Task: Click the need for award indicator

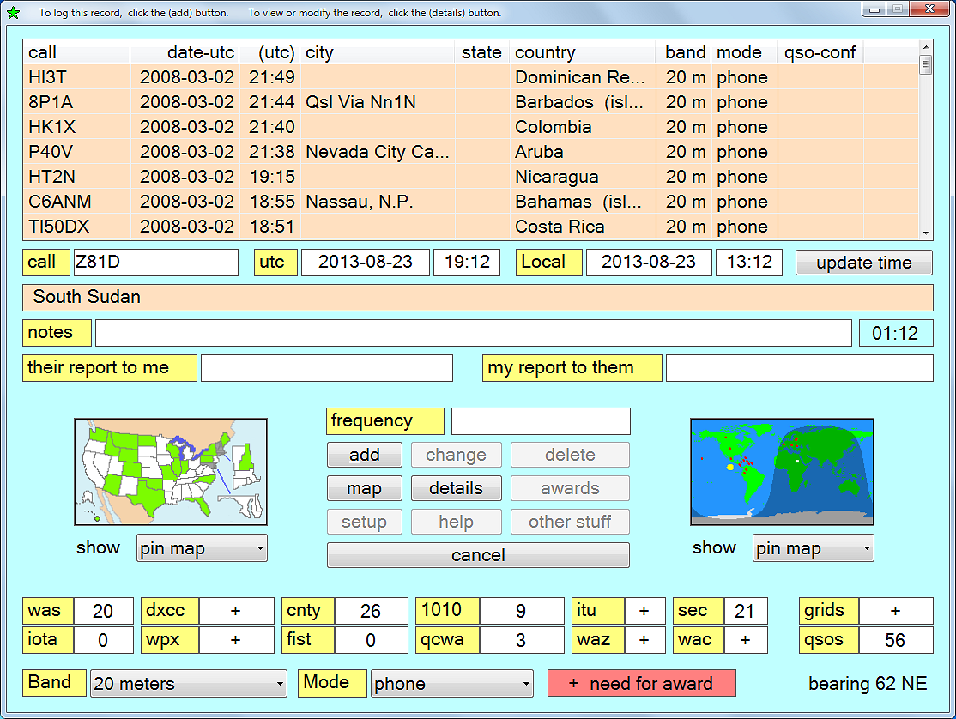Action: pos(641,684)
